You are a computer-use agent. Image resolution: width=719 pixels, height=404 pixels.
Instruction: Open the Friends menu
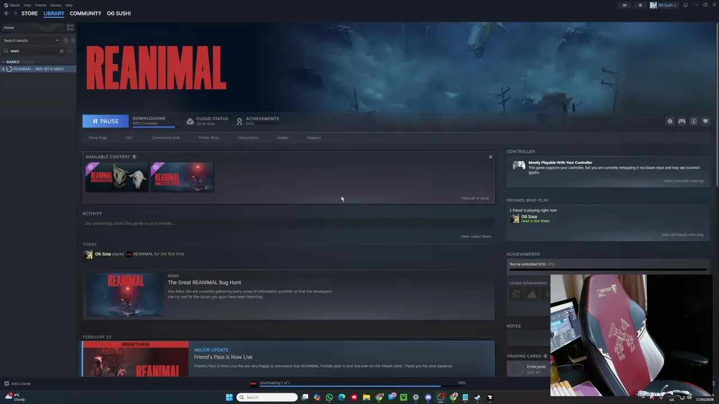40,5
